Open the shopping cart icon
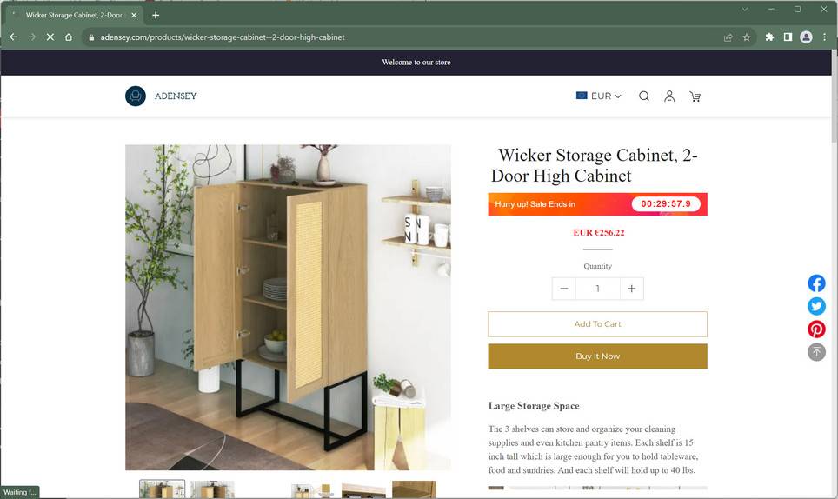This screenshot has width=838, height=499. pyautogui.click(x=695, y=96)
